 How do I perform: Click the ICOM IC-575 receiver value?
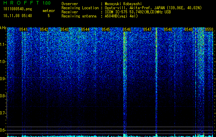(138, 12)
